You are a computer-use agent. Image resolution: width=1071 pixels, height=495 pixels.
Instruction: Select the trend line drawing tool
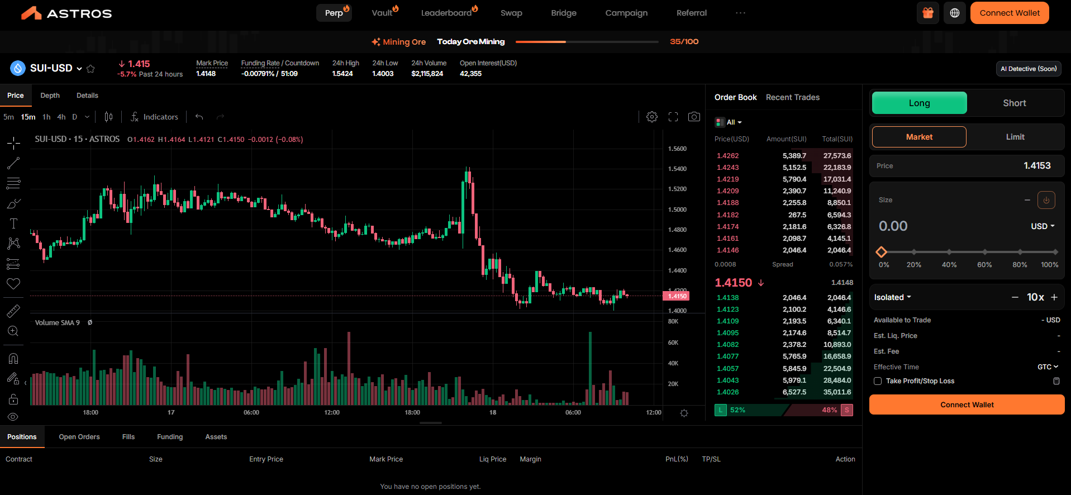[x=13, y=163]
